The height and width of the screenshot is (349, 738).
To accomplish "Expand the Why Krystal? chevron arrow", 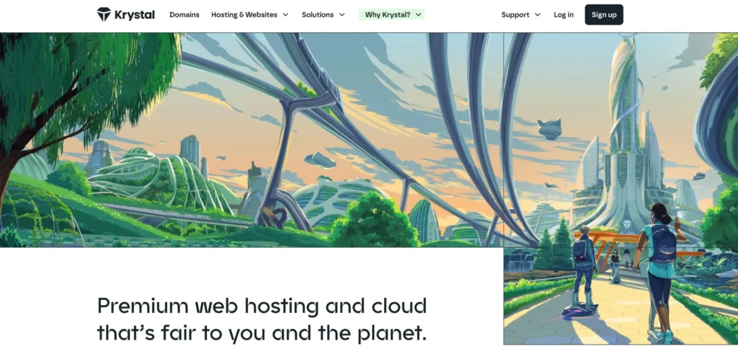I will click(419, 14).
